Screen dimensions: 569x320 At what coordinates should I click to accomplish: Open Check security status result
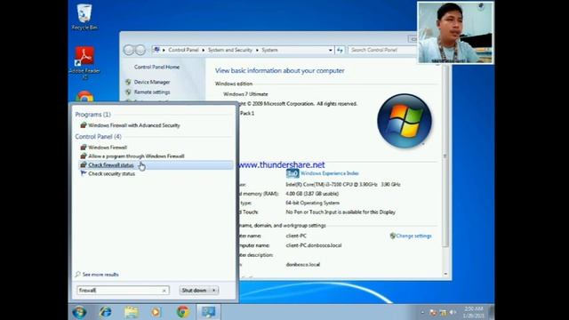[111, 174]
